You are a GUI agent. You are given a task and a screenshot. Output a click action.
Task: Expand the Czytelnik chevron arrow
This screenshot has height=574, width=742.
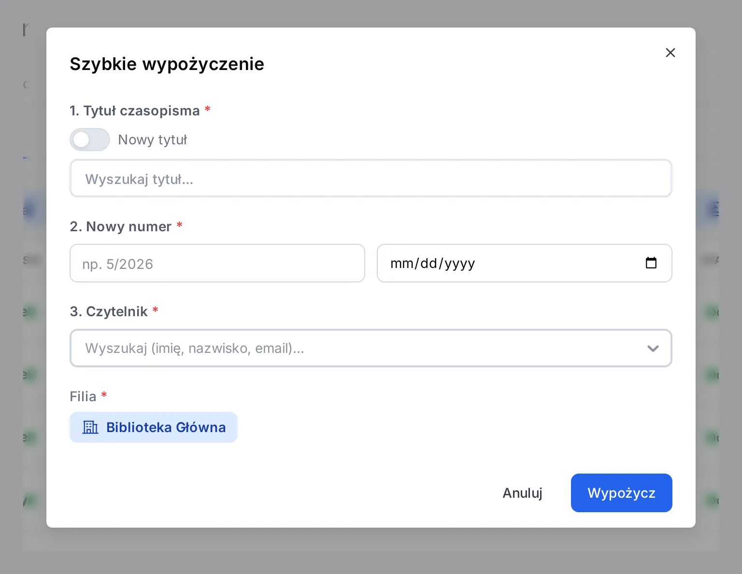[x=653, y=349]
